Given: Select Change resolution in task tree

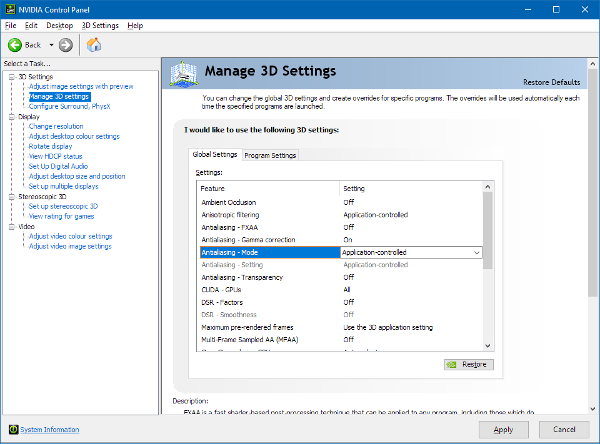Looking at the screenshot, I should pos(56,126).
